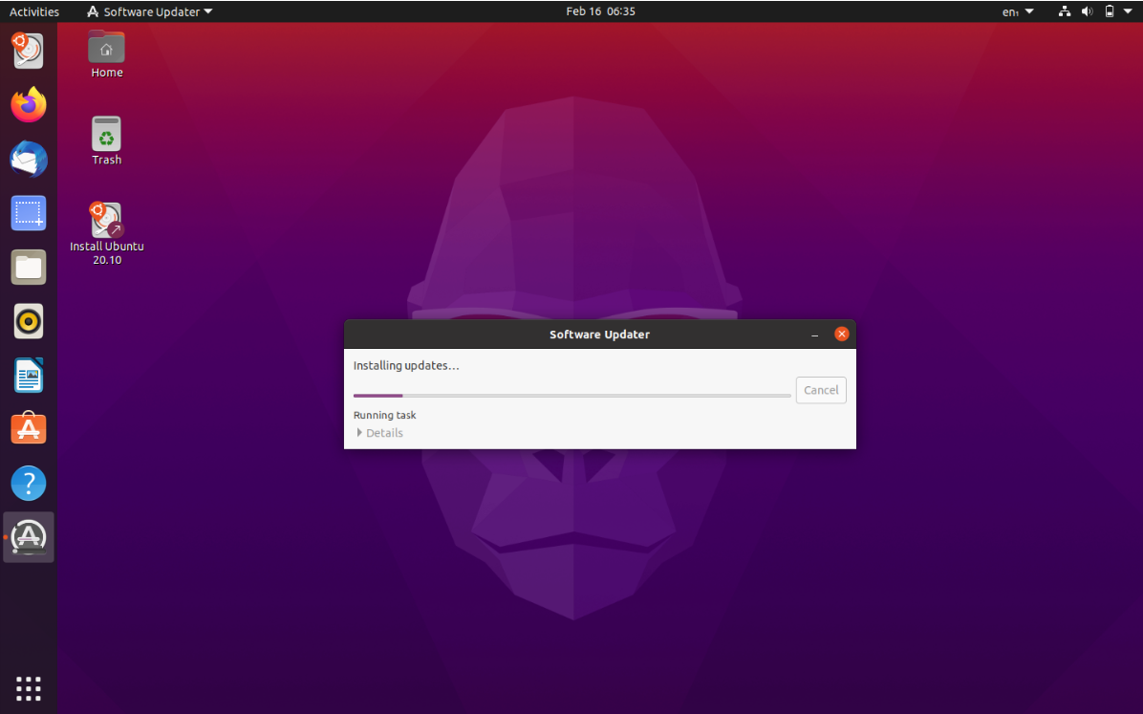
Task: Show Applications grid button
Action: [29, 688]
